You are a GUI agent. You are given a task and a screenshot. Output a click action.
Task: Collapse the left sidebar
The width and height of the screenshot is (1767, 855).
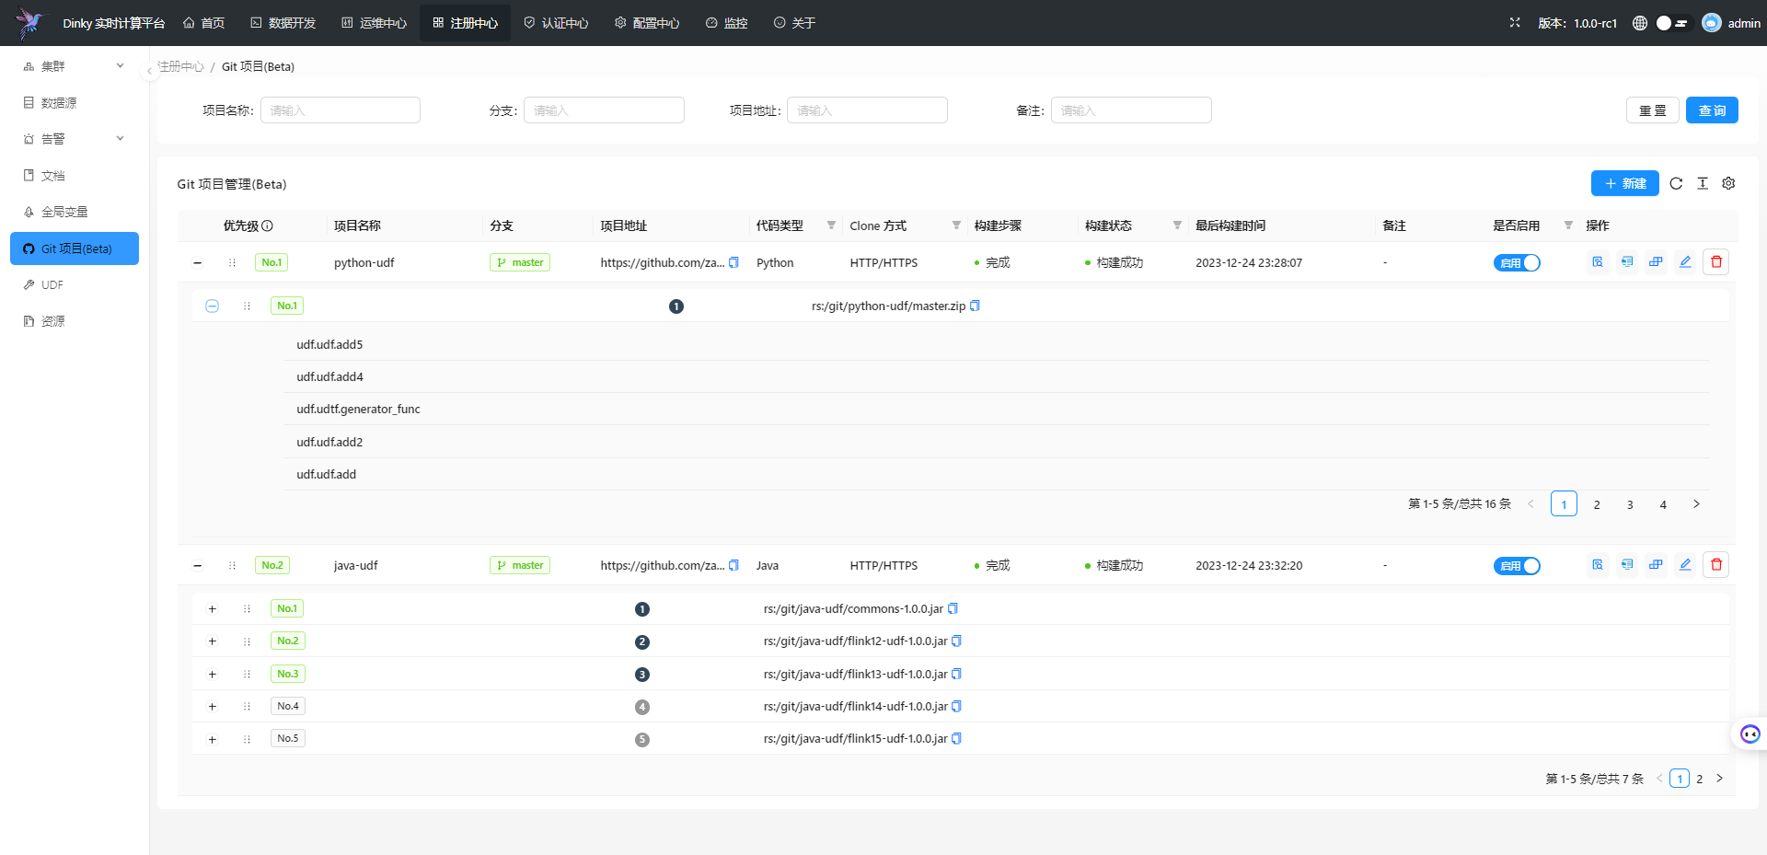pos(149,71)
